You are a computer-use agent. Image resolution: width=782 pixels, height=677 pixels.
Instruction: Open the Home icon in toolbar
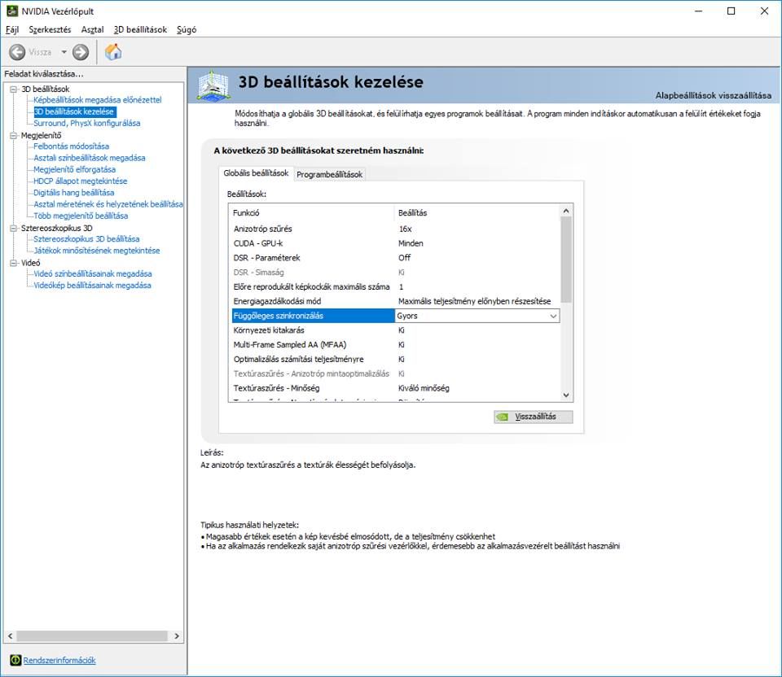tap(113, 52)
